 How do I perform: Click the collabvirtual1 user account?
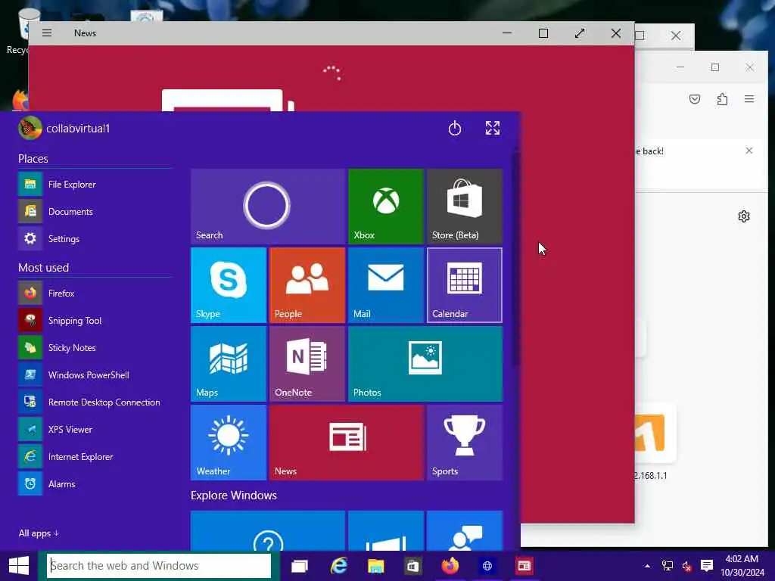(64, 129)
